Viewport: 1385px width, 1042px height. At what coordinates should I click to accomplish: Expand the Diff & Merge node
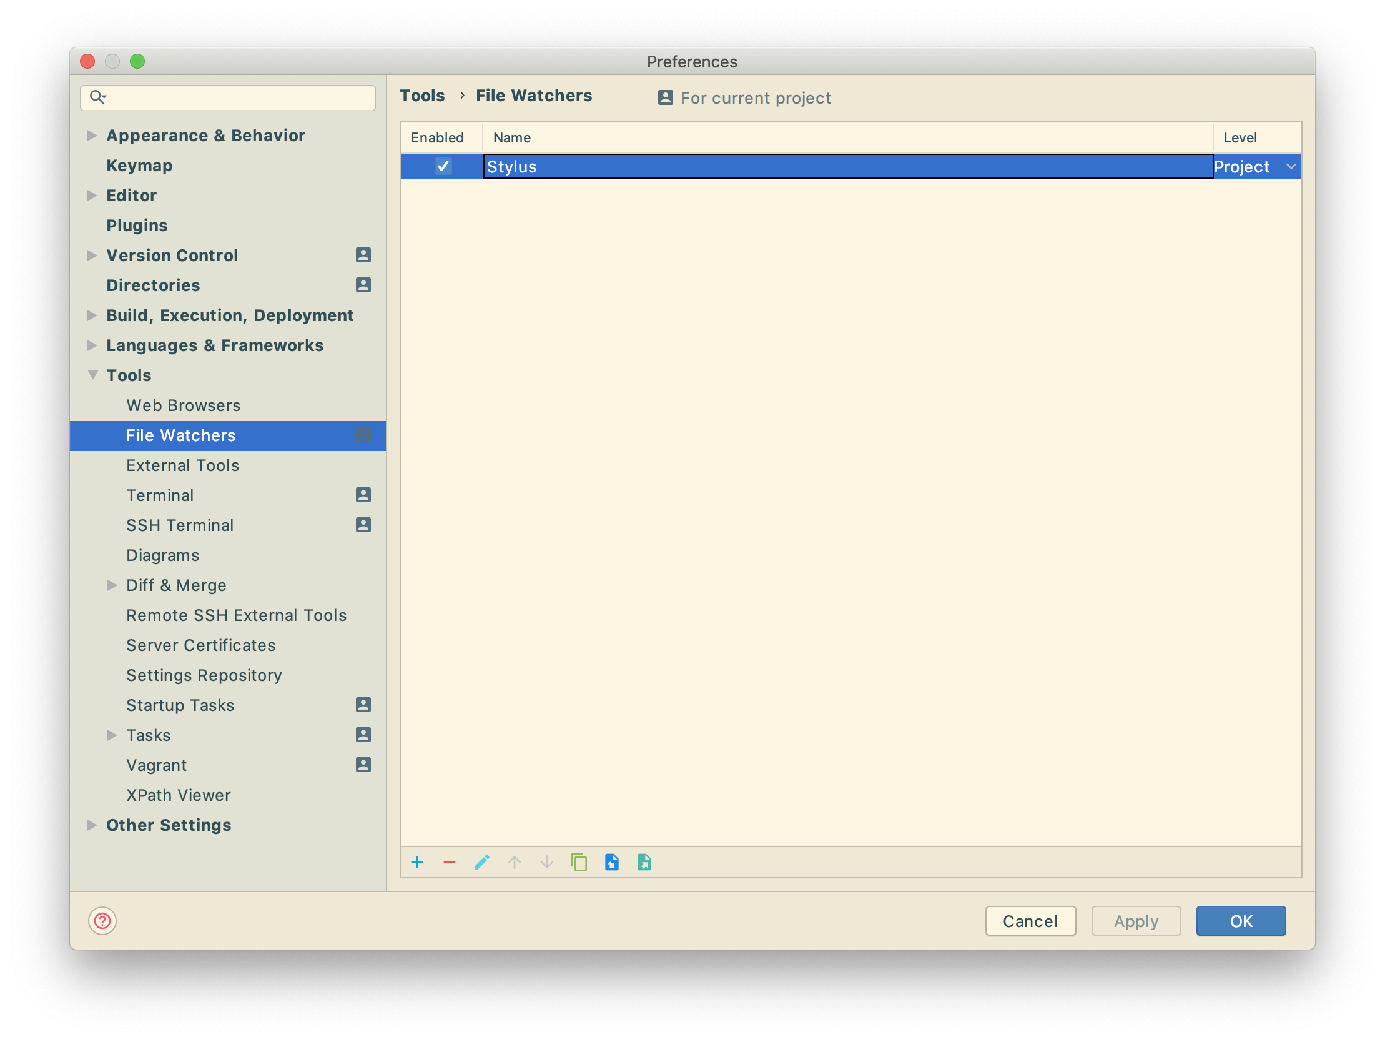tap(112, 585)
